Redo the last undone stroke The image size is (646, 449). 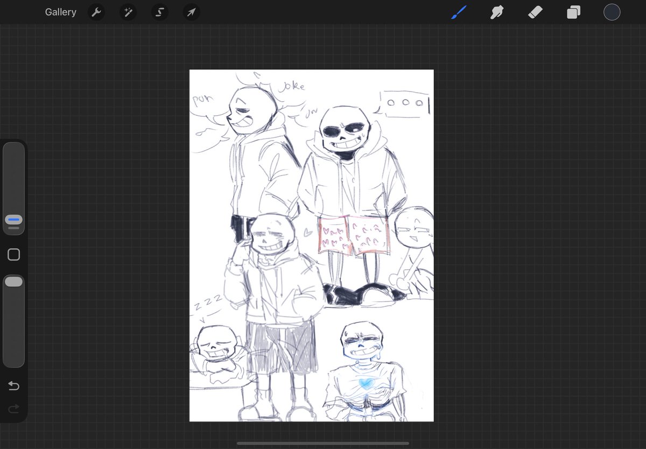pos(13,409)
